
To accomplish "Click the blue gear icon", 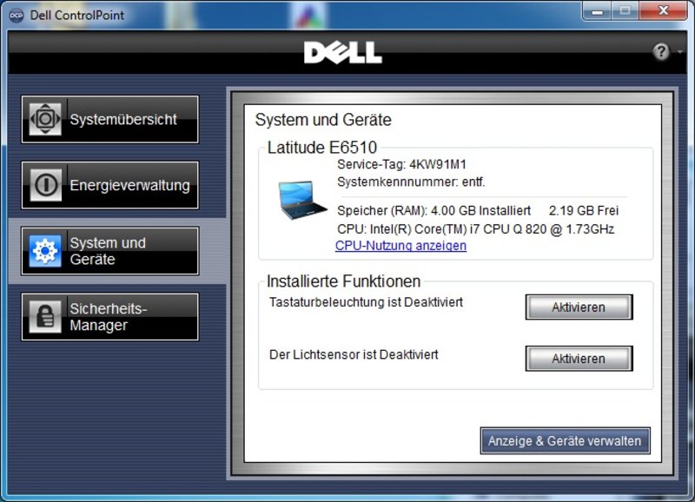I will [45, 251].
